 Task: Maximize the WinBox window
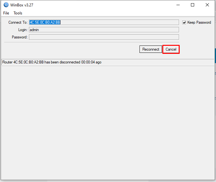pos(193,5)
